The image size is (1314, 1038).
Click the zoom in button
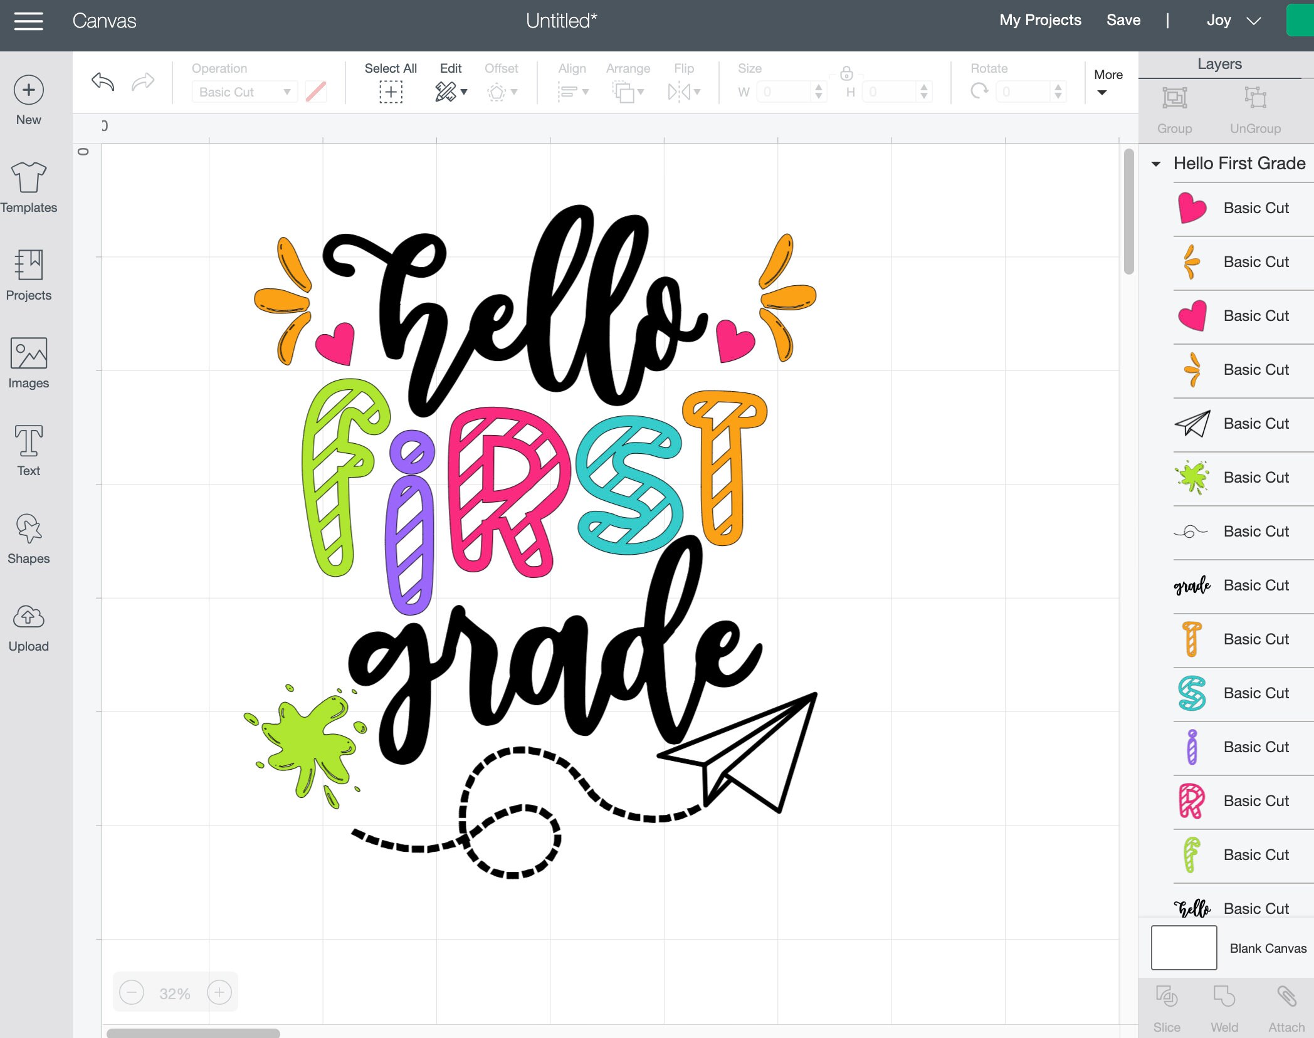click(x=219, y=992)
